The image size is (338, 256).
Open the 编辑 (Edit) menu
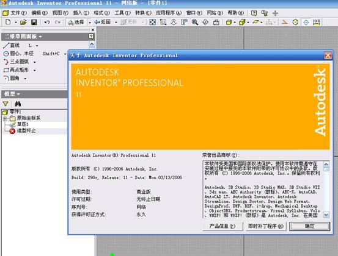coord(39,13)
